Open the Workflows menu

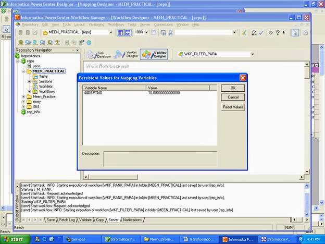(x=116, y=25)
